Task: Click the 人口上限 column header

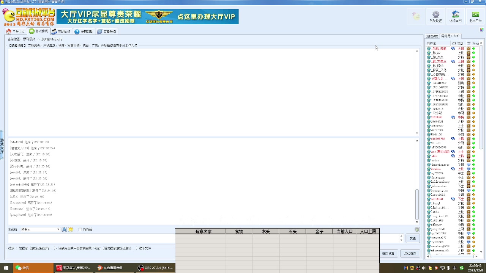Action: pyautogui.click(x=368, y=232)
